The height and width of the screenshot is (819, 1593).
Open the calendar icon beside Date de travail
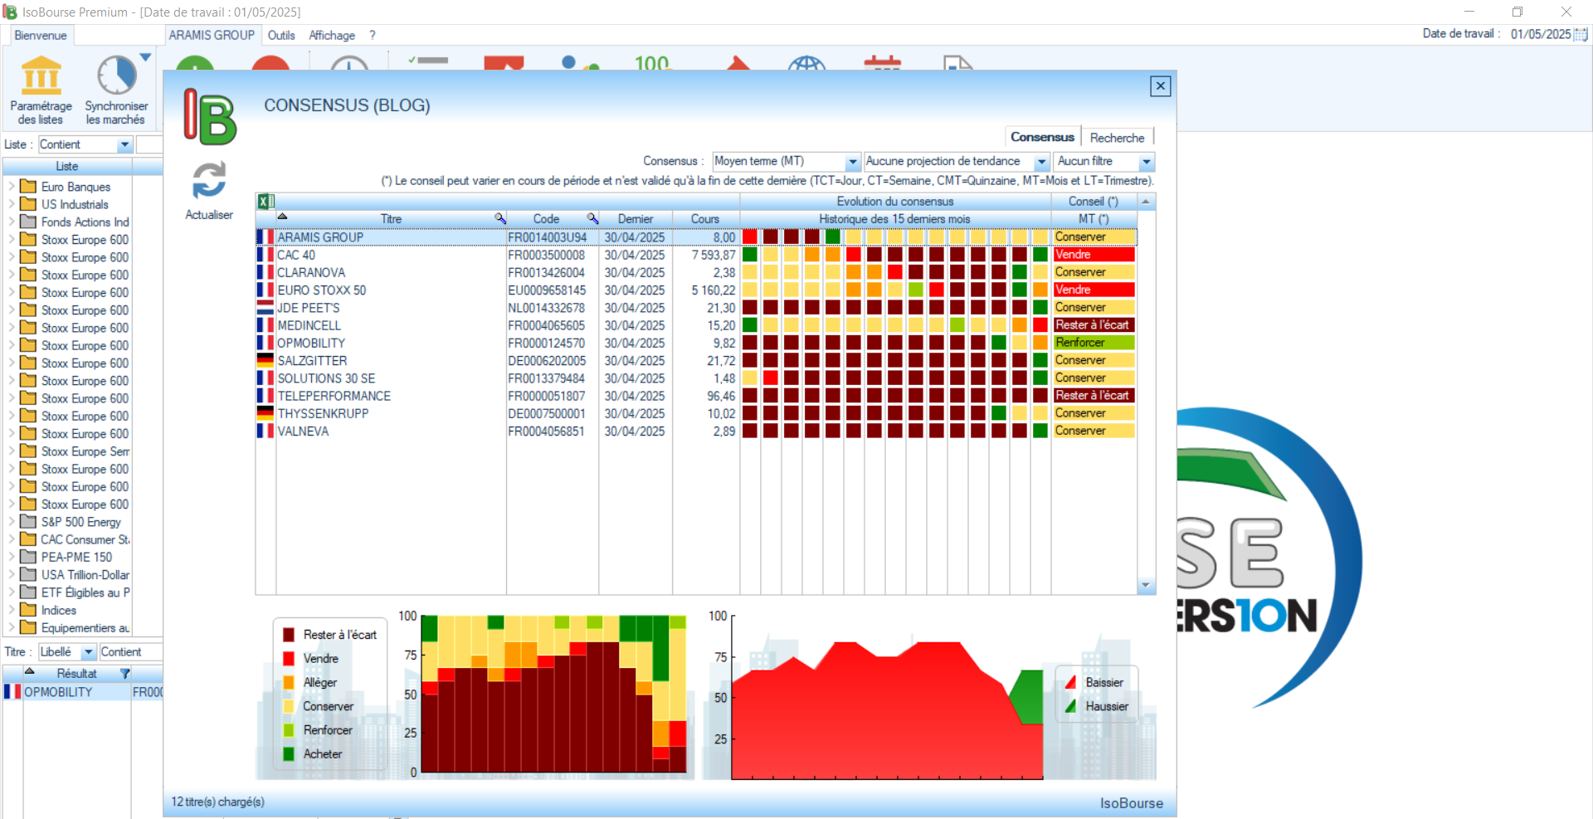(x=1581, y=34)
